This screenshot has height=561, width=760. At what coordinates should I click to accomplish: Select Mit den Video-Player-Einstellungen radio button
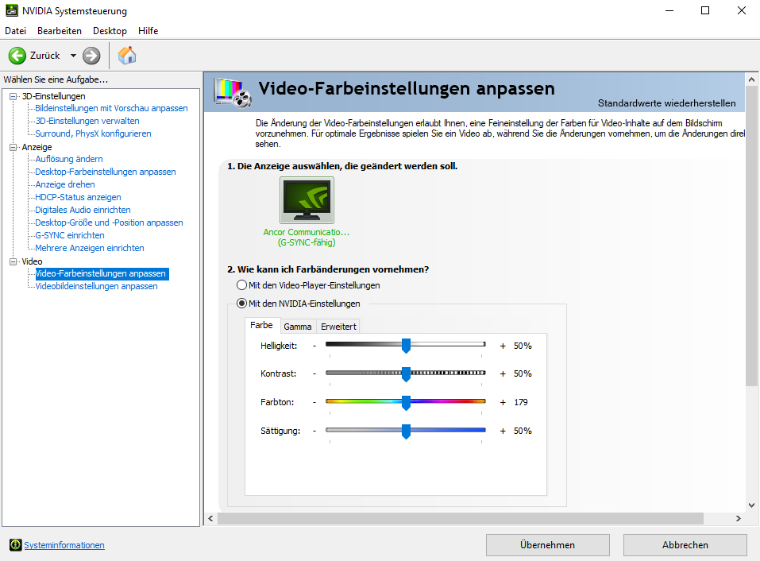(x=241, y=285)
